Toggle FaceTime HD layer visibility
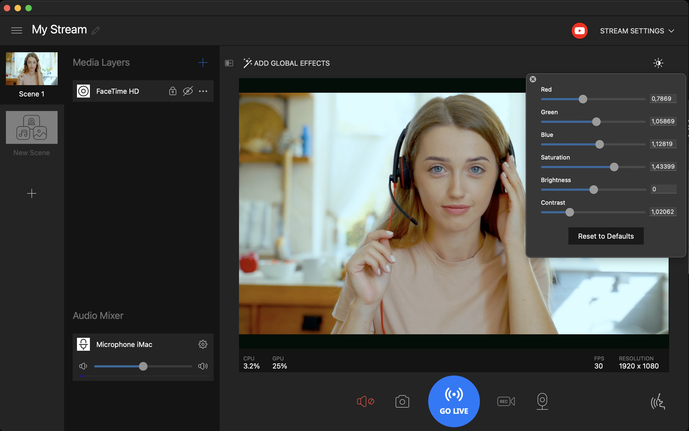 coord(188,91)
